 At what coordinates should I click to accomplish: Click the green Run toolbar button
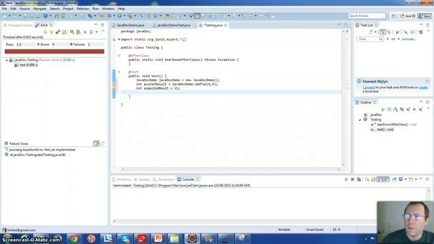tap(119, 16)
